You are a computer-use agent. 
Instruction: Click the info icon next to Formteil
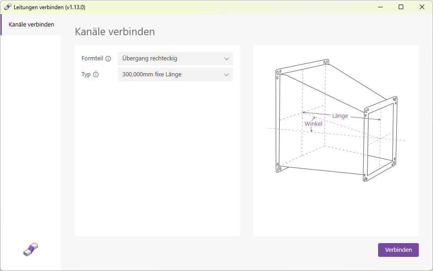[x=108, y=58]
